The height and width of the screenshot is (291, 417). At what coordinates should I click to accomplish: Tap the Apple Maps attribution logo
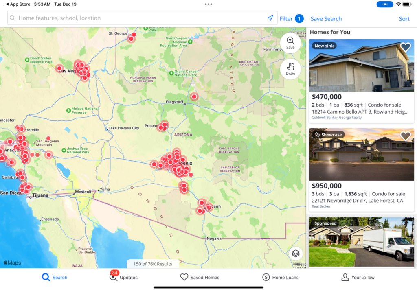coord(12,263)
